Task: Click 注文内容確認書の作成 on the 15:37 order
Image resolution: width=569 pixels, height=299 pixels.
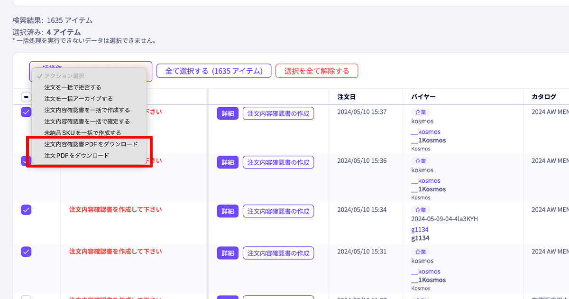Action: (x=278, y=113)
